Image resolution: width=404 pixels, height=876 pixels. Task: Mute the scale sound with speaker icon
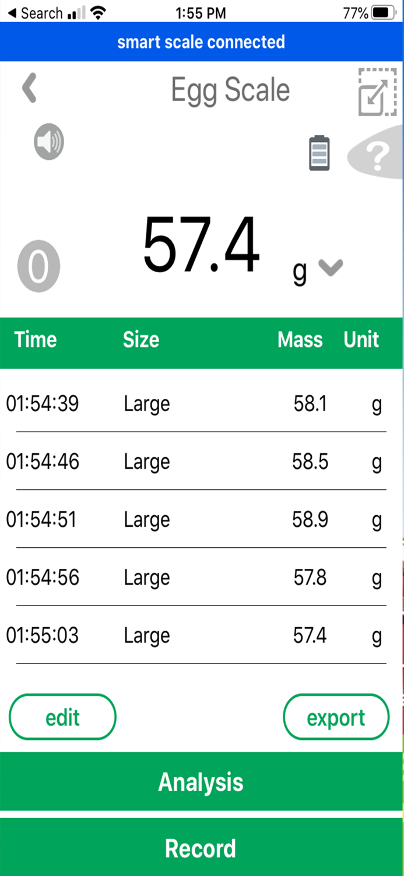pos(49,142)
